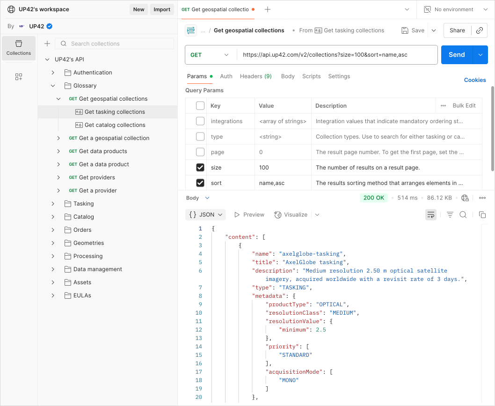
Task: Open the Scripts tab
Action: pyautogui.click(x=311, y=76)
